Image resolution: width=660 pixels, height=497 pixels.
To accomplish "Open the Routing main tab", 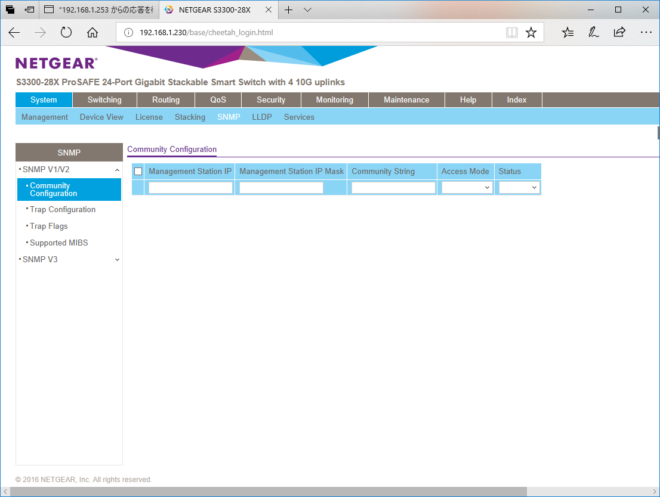I will [166, 100].
